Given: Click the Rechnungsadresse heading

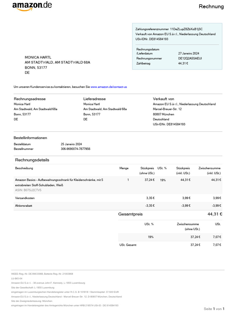Looking at the screenshot, I should (x=30, y=99).
